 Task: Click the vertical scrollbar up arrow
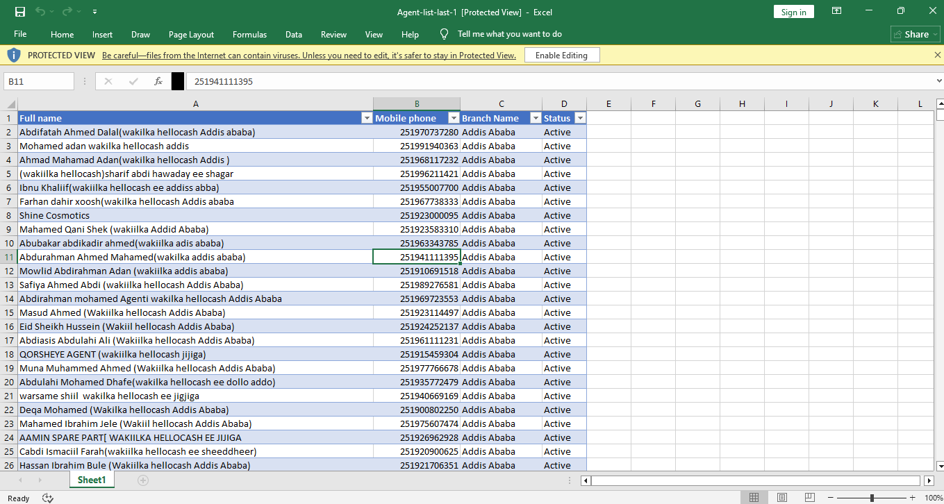940,104
